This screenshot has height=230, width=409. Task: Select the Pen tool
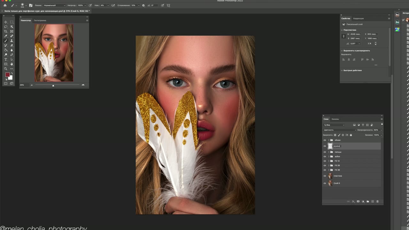pyautogui.click(x=12, y=55)
